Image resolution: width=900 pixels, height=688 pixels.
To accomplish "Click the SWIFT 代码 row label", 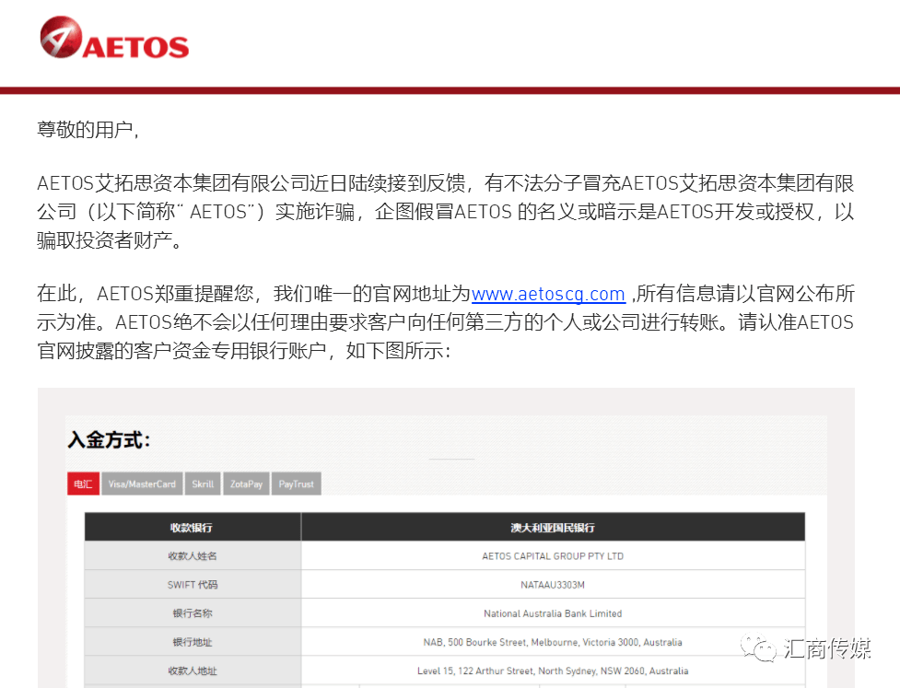I will [193, 584].
